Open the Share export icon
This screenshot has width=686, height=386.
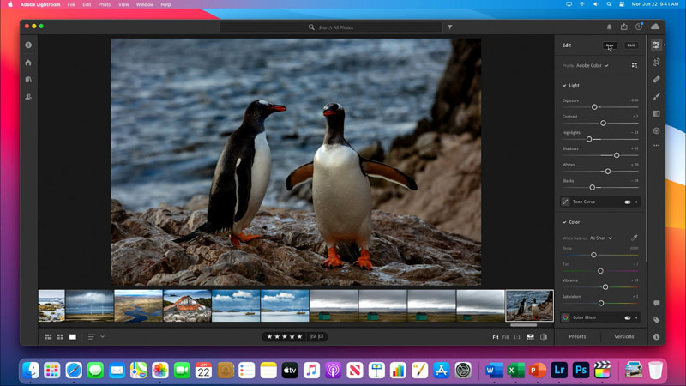(x=623, y=27)
